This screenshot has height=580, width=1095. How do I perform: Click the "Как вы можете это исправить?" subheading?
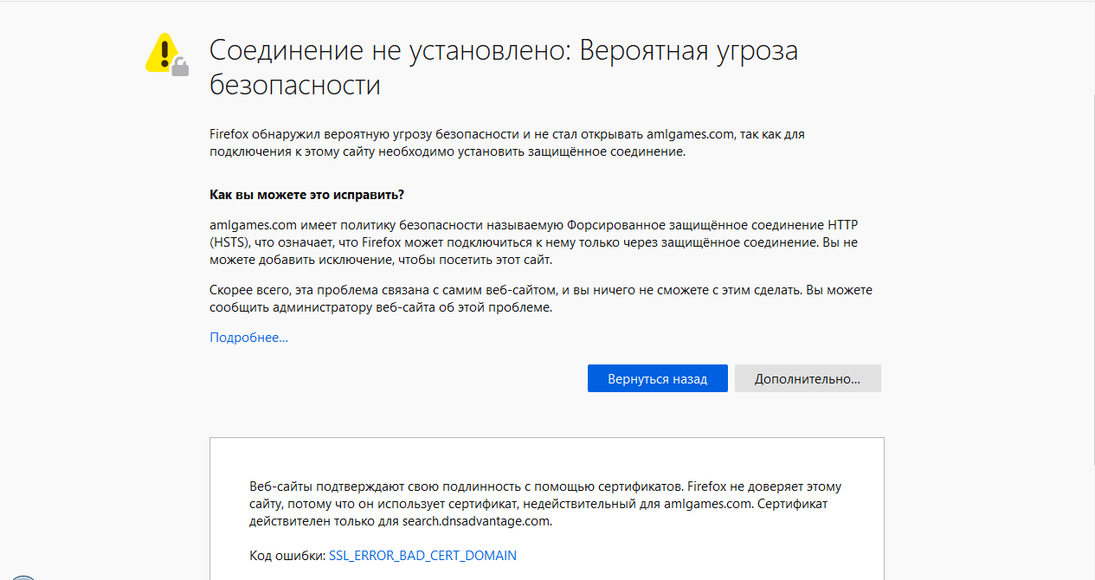(x=306, y=194)
